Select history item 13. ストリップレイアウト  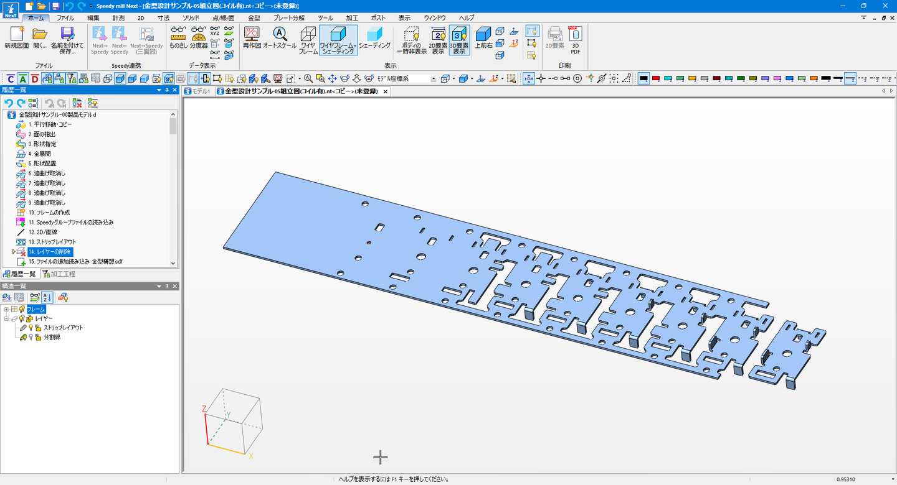(52, 242)
